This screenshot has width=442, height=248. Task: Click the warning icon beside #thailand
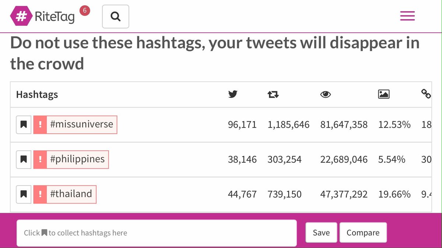coord(40,194)
